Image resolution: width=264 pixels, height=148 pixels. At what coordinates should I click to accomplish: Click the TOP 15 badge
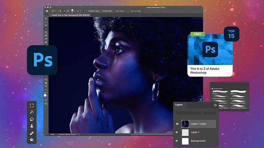coord(232,34)
